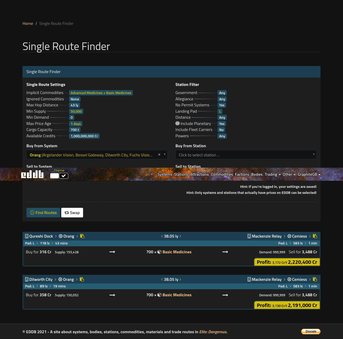Open Mackenzie Relay link in Dilworth City route
The image size is (343, 339).
coord(267,280)
